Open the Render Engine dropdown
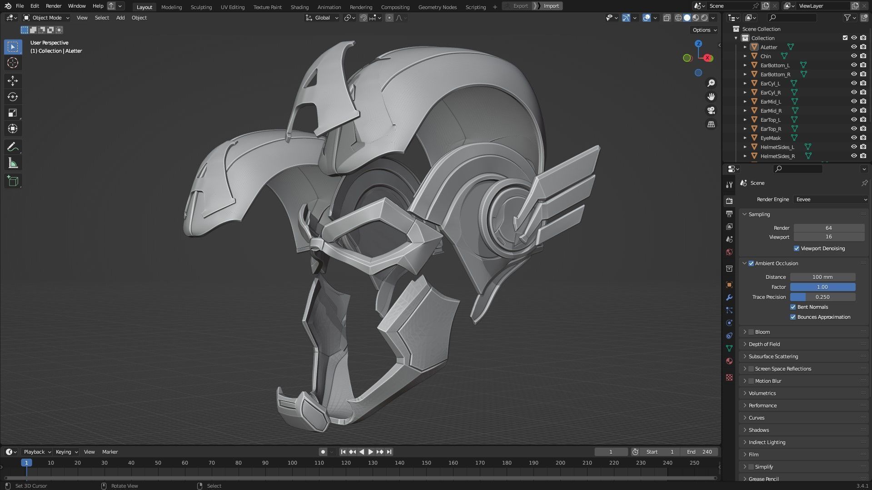This screenshot has width=872, height=490. coord(831,199)
